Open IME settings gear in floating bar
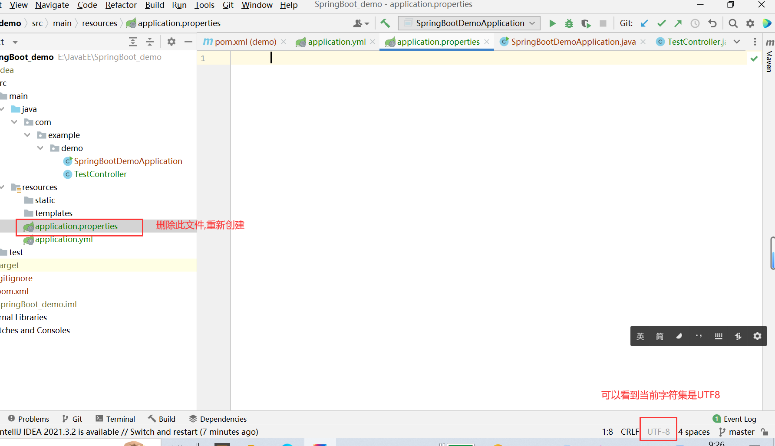Viewport: 775px width, 446px height. coord(757,336)
